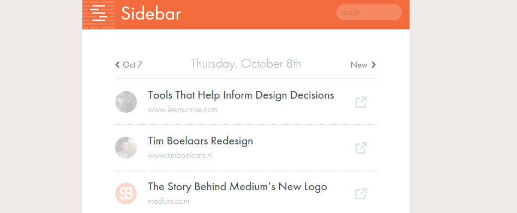Click the www.timboelaars.nl source link
Screen dimensions: 517x213
(x=180, y=156)
